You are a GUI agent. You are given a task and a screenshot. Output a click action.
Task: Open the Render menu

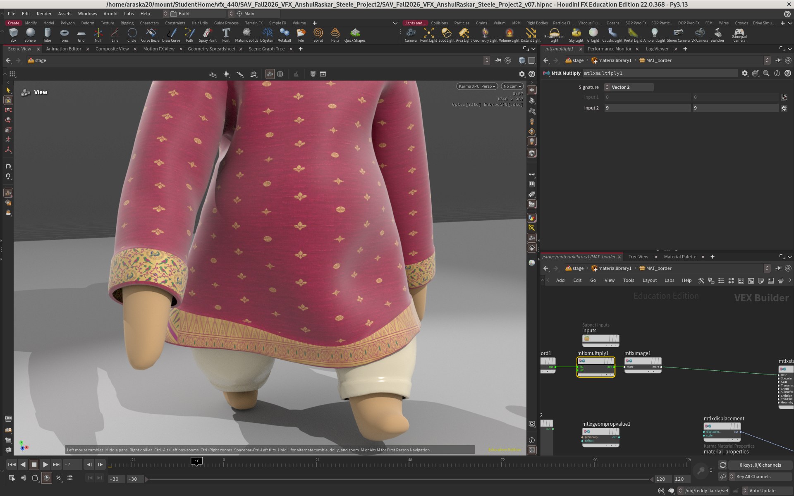pyautogui.click(x=44, y=14)
